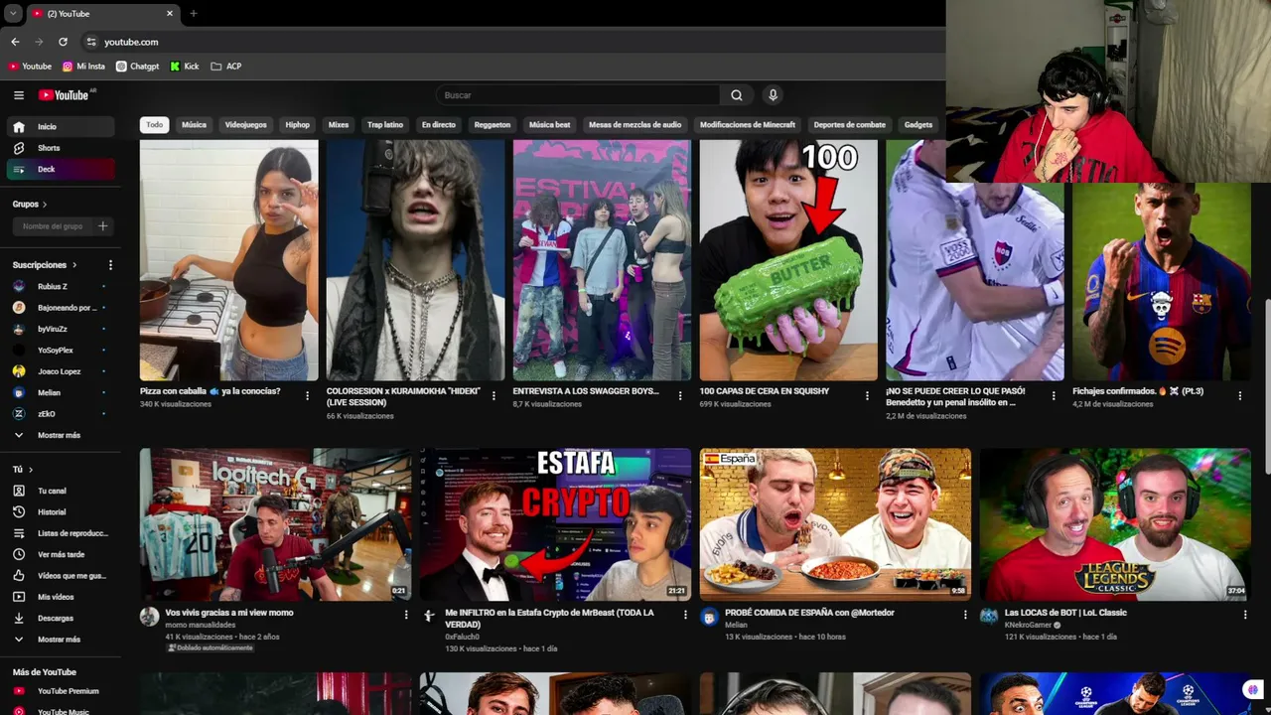Open title ENTREVISTA A LOS SWAGGER BOYS
The image size is (1271, 715).
click(x=586, y=391)
